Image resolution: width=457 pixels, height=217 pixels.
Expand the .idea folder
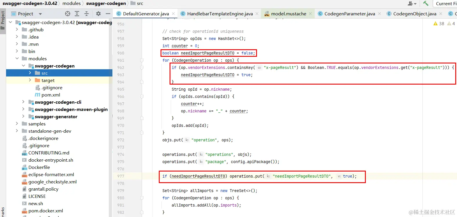point(17,37)
